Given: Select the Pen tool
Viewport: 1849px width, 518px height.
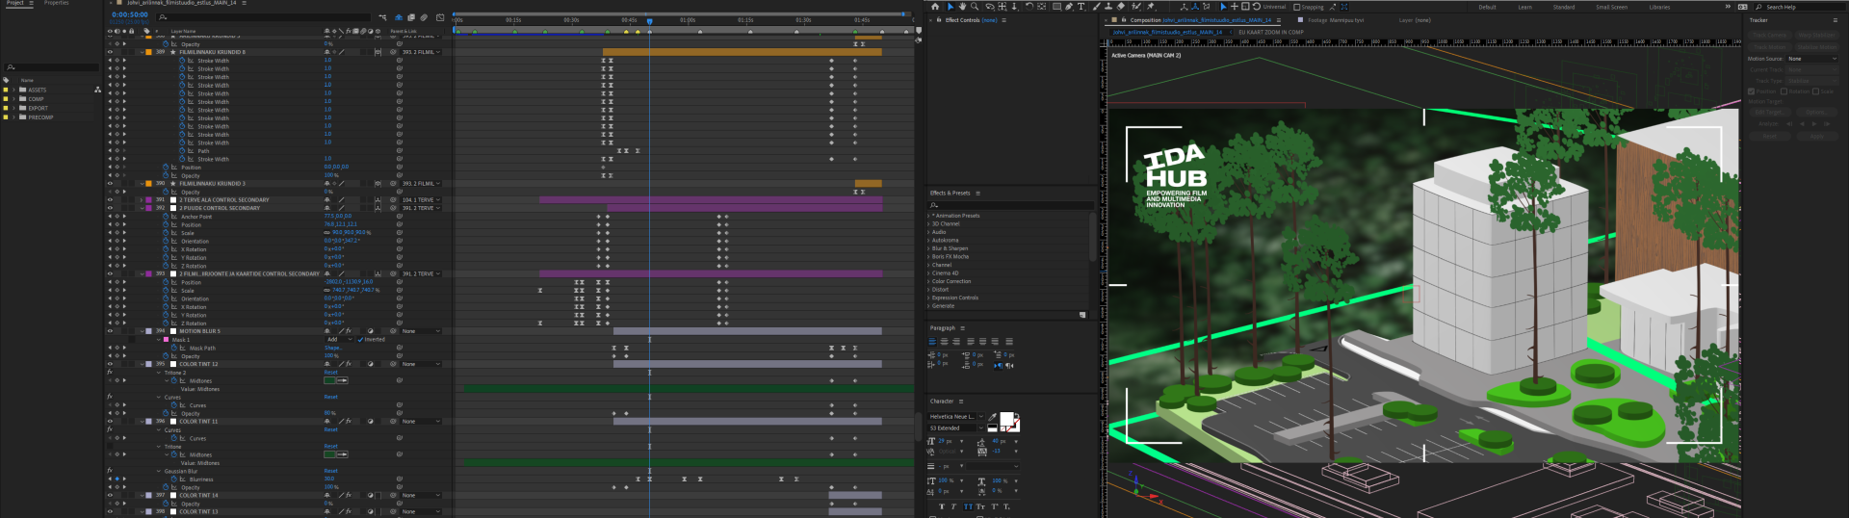Looking at the screenshot, I should tap(1069, 7).
